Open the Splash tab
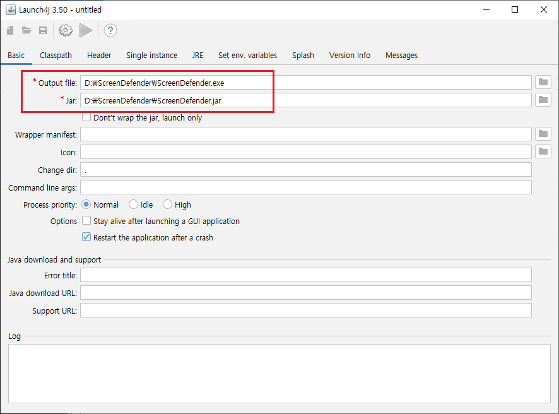 (303, 56)
